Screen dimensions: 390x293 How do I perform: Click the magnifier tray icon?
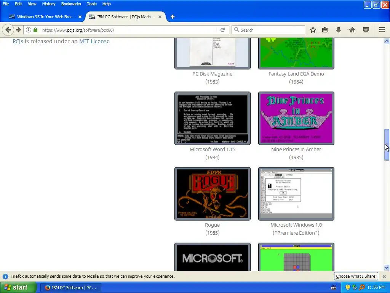[362, 288]
